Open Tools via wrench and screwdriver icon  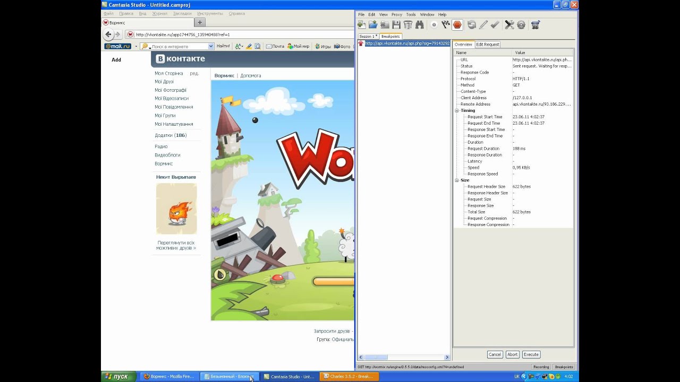[x=509, y=24]
